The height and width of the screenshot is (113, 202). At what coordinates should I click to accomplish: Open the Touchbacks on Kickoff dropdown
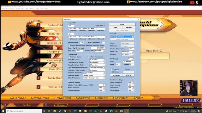pyautogui.click(x=104, y=62)
